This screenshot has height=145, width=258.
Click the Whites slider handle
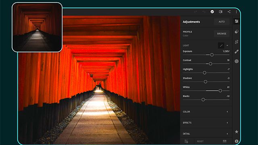point(221,91)
